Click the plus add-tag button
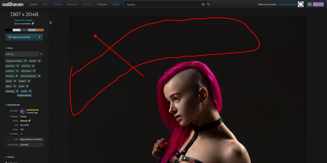The height and width of the screenshot is (163, 327). (41, 54)
